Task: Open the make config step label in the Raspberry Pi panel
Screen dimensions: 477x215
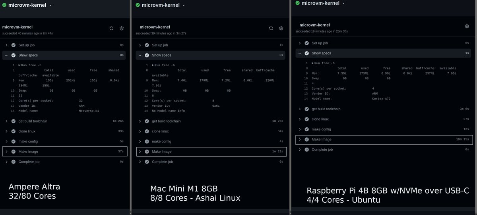Action: 321,129
